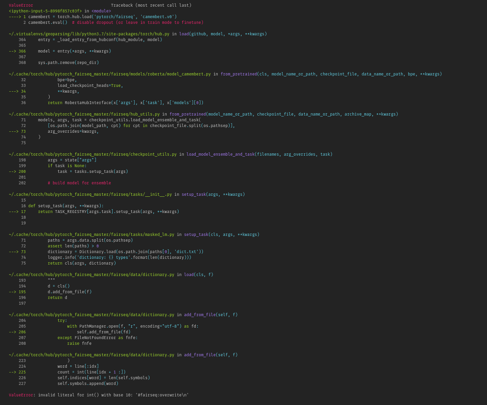The height and width of the screenshot is (405, 487).
Task: Click line 205 "with PathManager.open" code
Action: (x=133, y=326)
